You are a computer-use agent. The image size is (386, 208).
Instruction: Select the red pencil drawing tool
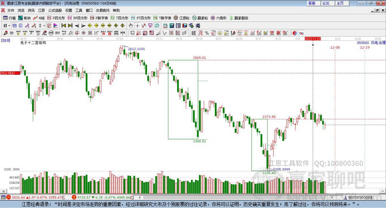click(5, 33)
